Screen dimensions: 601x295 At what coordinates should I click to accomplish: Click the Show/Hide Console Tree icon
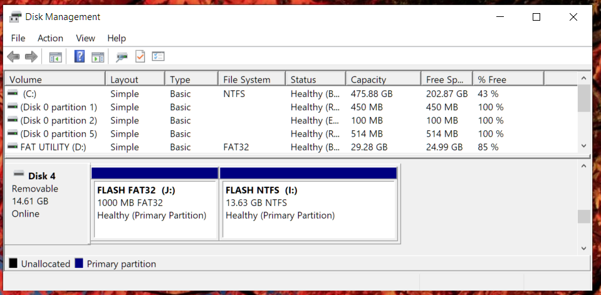point(56,57)
